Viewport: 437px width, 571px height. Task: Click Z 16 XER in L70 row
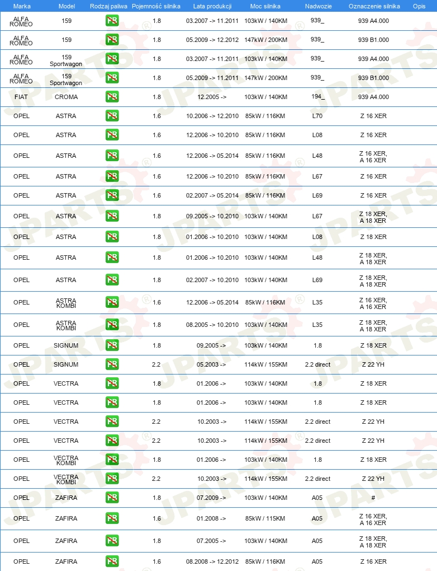click(373, 116)
